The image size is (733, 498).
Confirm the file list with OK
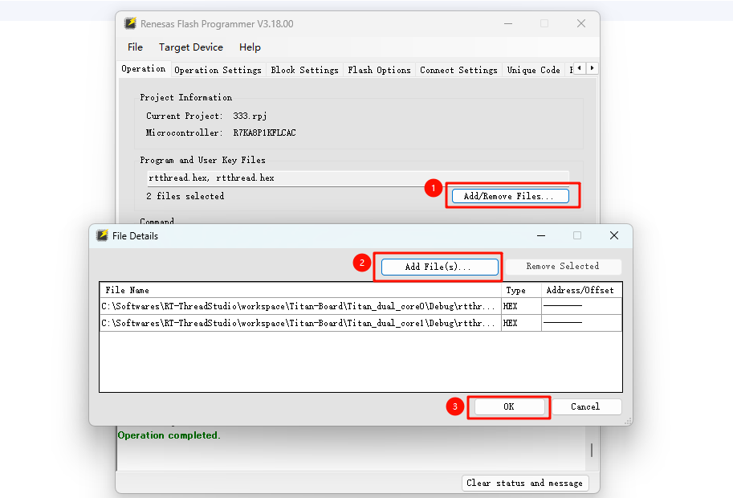click(508, 406)
